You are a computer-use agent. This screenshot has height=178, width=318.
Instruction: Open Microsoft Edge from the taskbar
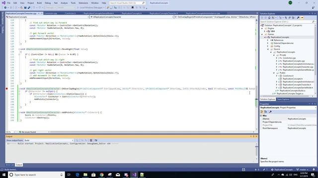point(78,175)
